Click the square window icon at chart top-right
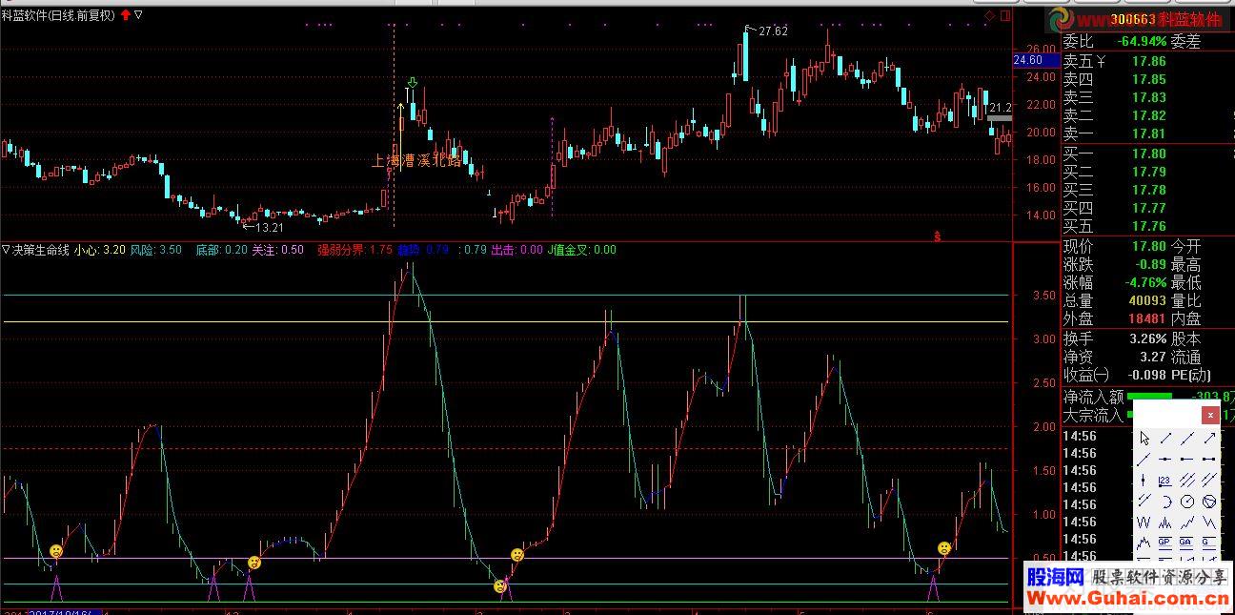This screenshot has height=615, width=1235. 1003,15
